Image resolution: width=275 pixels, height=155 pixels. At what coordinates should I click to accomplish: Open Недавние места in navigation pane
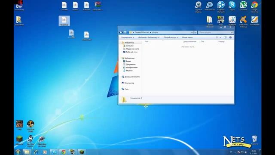pyautogui.click(x=132, y=49)
